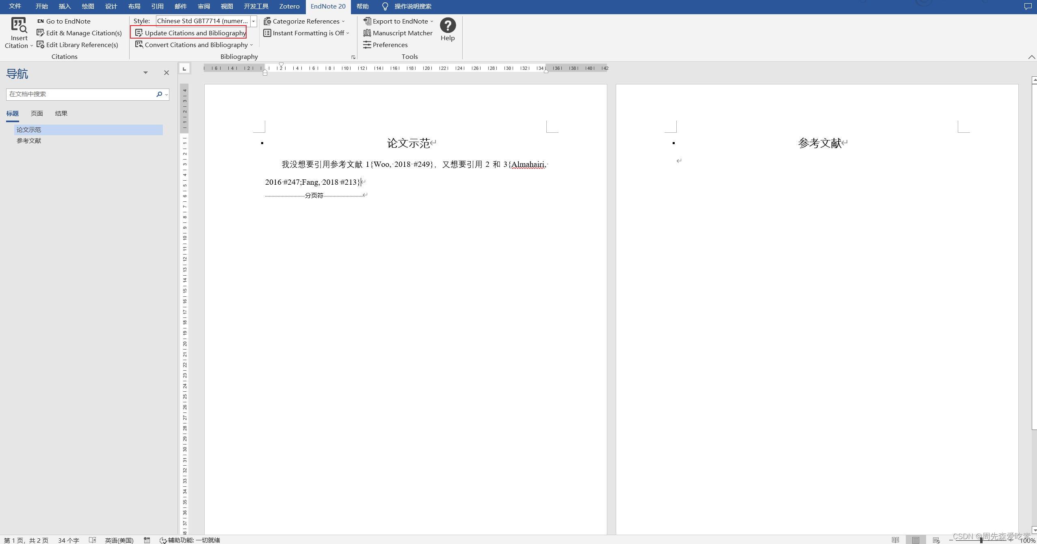Click the Insert Citation icon
Screen dimensions: 1037x544
(x=19, y=26)
